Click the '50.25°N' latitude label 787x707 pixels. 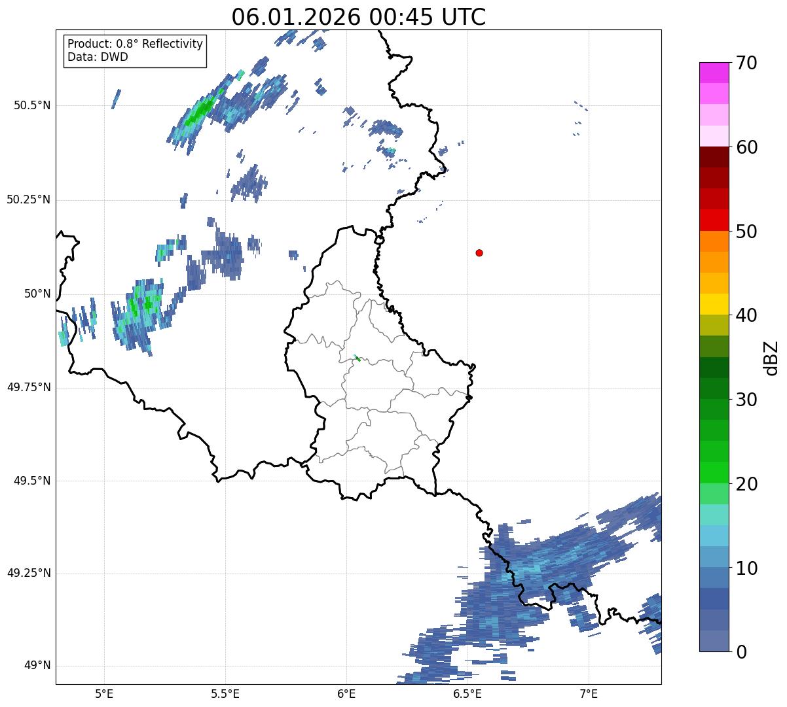[x=28, y=199]
